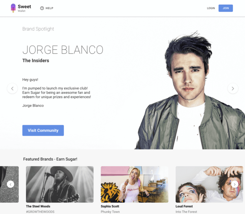The height and width of the screenshot is (214, 245).
Task: Show next Featured Brands cards
Action: point(235,184)
